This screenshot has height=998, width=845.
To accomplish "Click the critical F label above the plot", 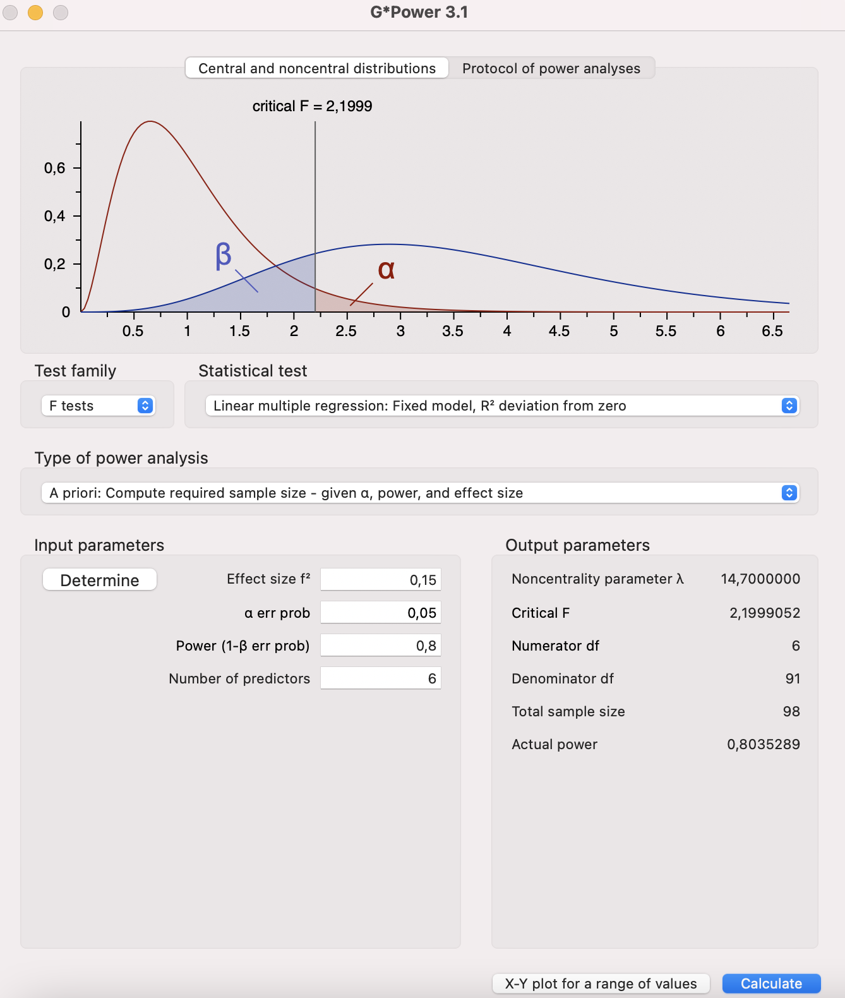I will [312, 106].
